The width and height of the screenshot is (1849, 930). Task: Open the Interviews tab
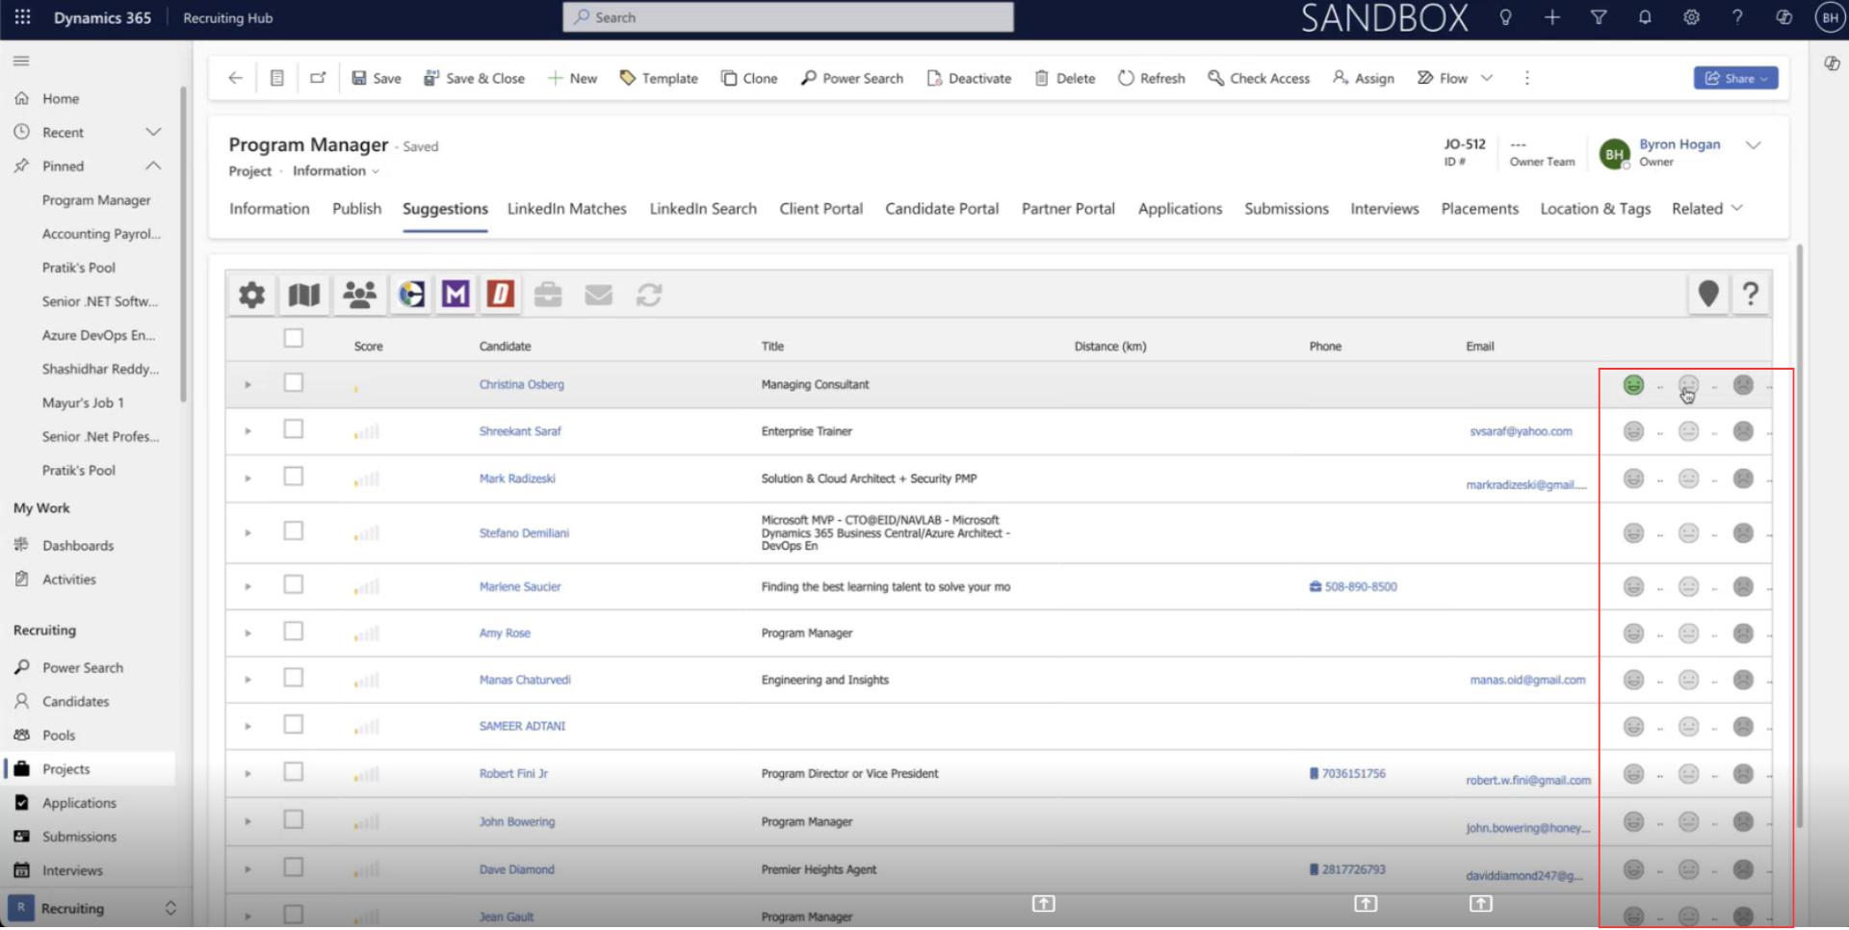(x=1384, y=209)
